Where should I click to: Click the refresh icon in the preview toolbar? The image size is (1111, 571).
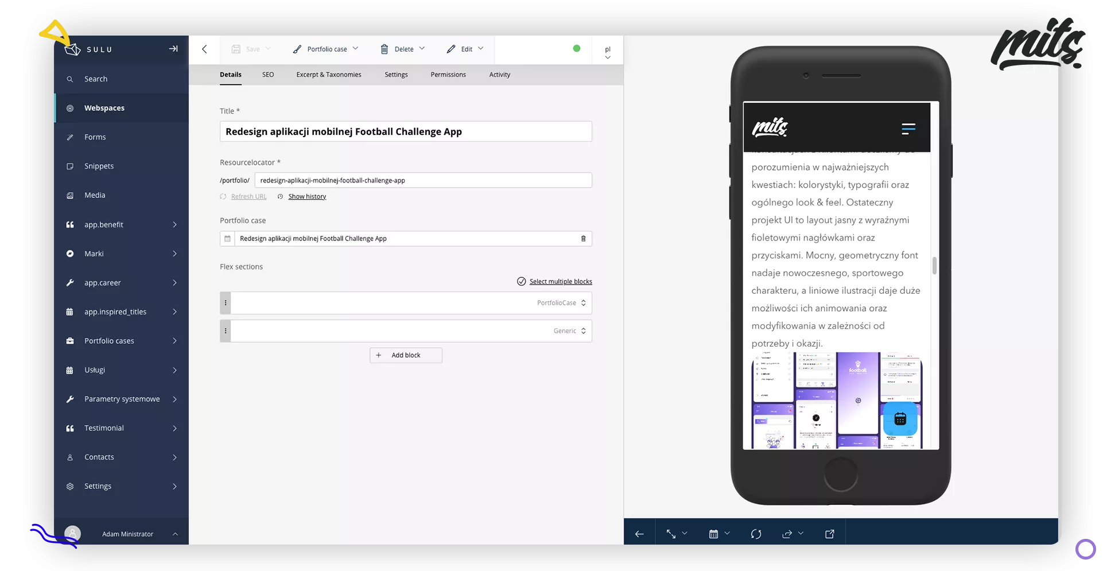coord(756,534)
